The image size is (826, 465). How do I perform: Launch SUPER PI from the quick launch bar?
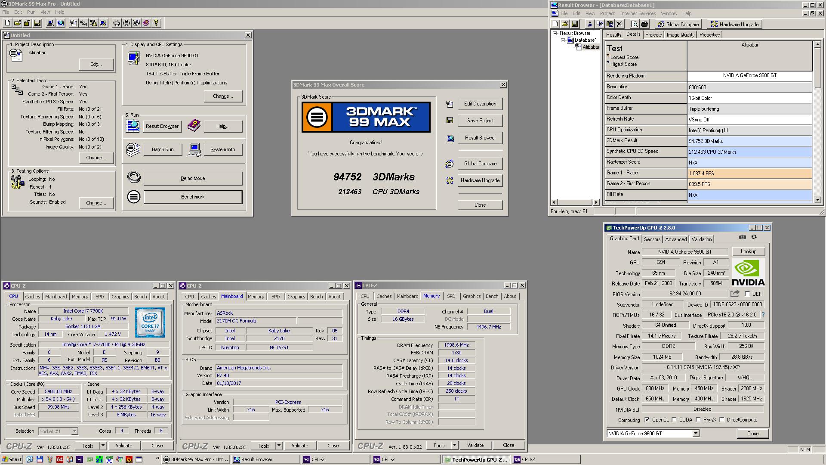(x=109, y=459)
